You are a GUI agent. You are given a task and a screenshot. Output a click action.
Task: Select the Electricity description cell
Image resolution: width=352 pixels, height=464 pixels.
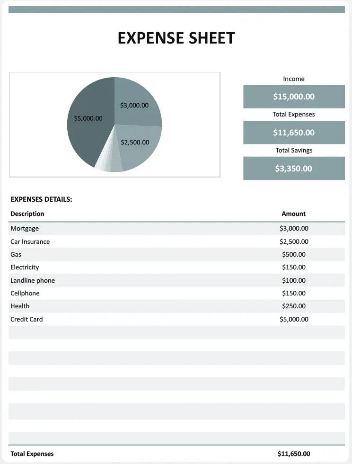[x=25, y=267]
